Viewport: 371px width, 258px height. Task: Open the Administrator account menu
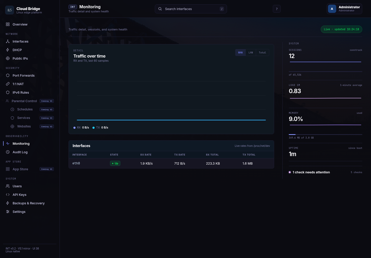click(344, 9)
